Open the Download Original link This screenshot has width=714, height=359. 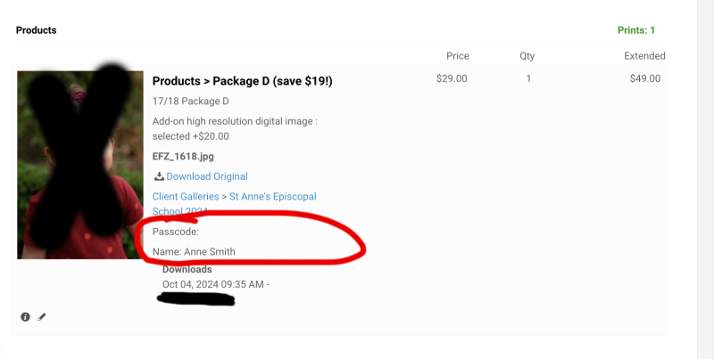pyautogui.click(x=207, y=176)
